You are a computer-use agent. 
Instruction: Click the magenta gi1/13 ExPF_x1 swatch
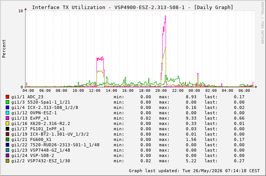[x=7, y=118]
